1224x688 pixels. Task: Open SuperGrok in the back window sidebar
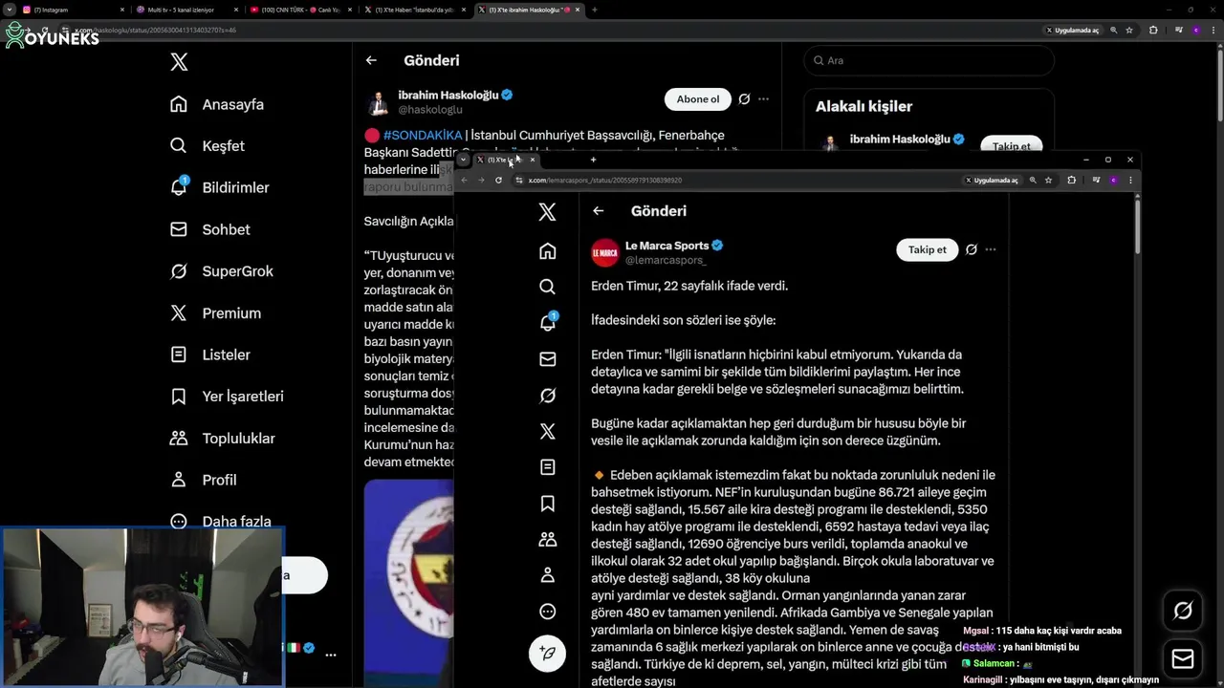(x=222, y=271)
